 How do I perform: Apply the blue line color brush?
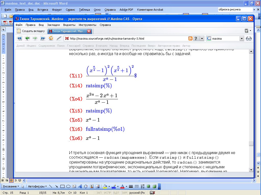click(114, 186)
